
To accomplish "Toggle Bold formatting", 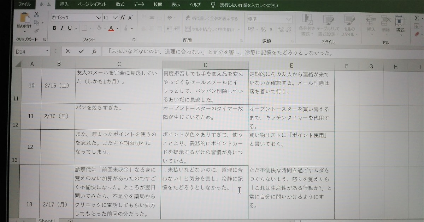I will [x=54, y=28].
